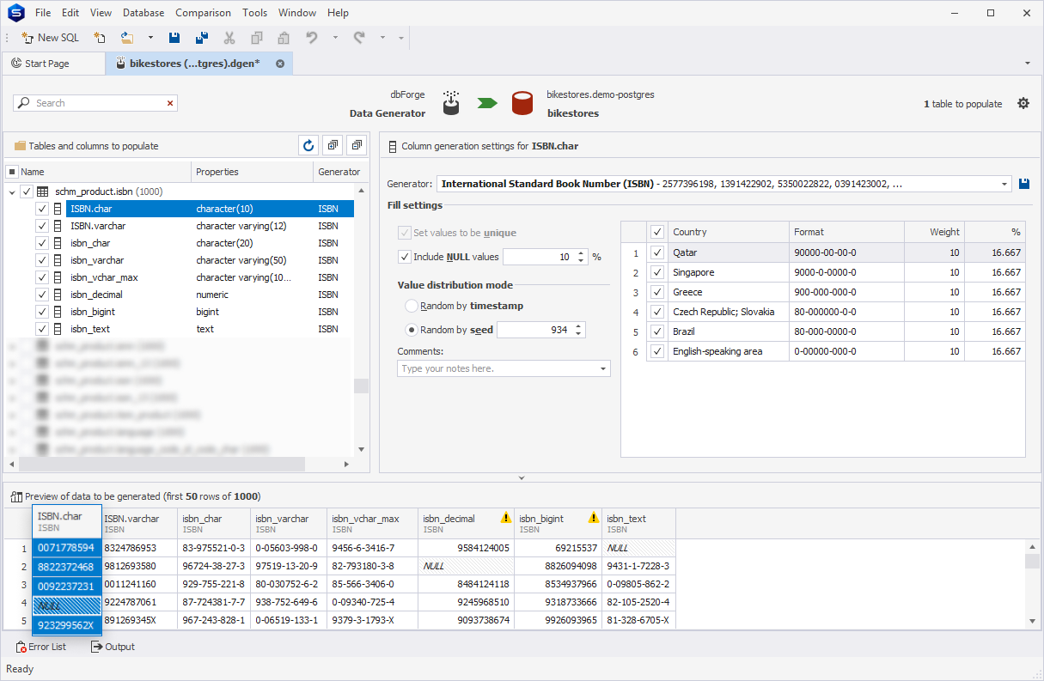Viewport: 1044px width, 681px height.
Task: Select the isbn_bigint column row
Action: click(210, 312)
